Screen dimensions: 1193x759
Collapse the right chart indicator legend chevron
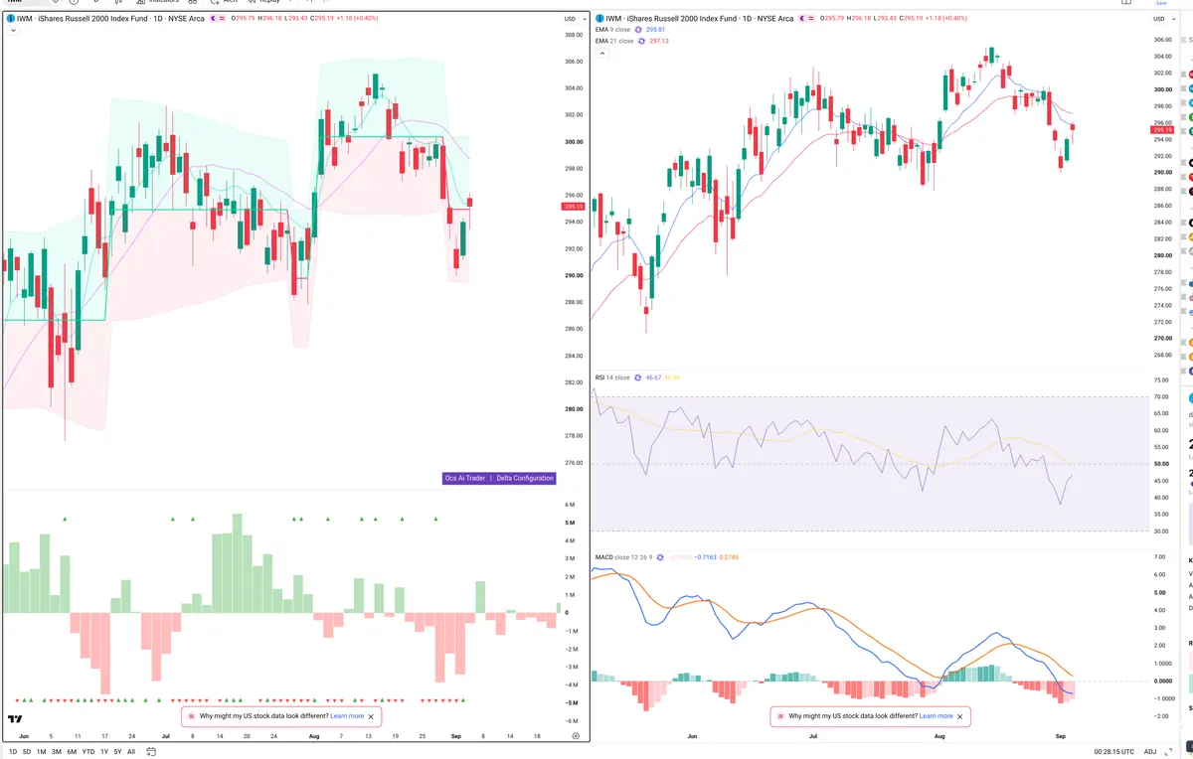pos(601,53)
